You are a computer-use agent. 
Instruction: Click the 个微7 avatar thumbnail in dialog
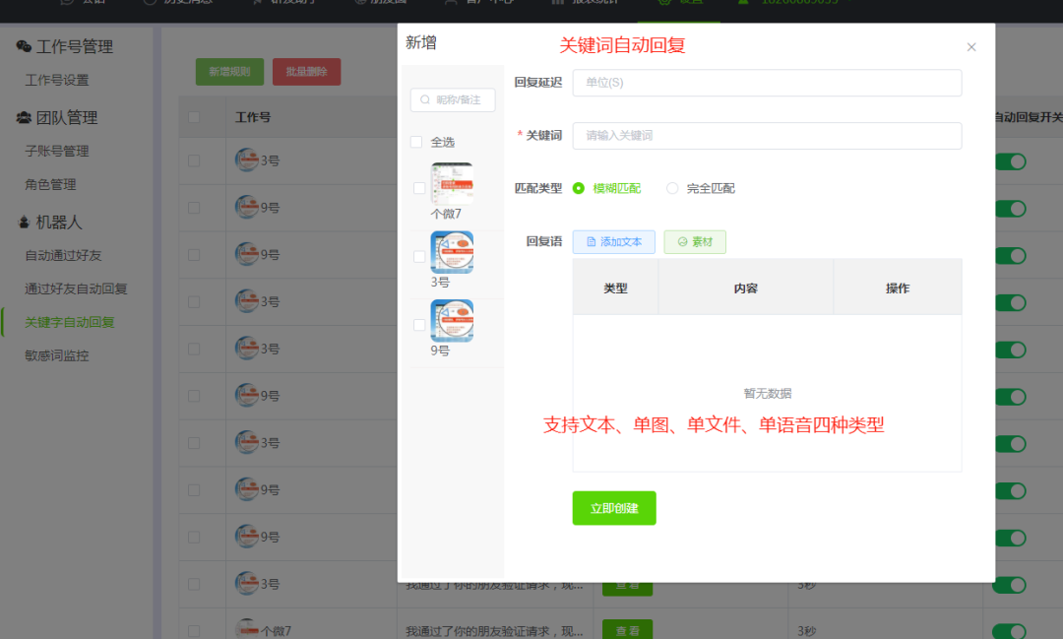point(452,183)
